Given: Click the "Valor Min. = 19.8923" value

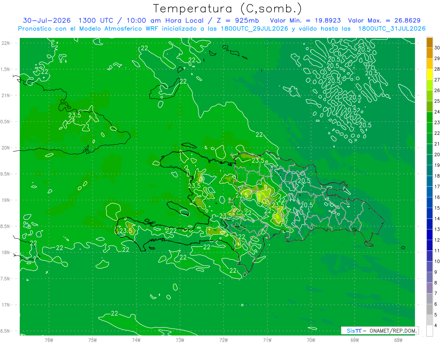Looking at the screenshot, I should [305, 20].
